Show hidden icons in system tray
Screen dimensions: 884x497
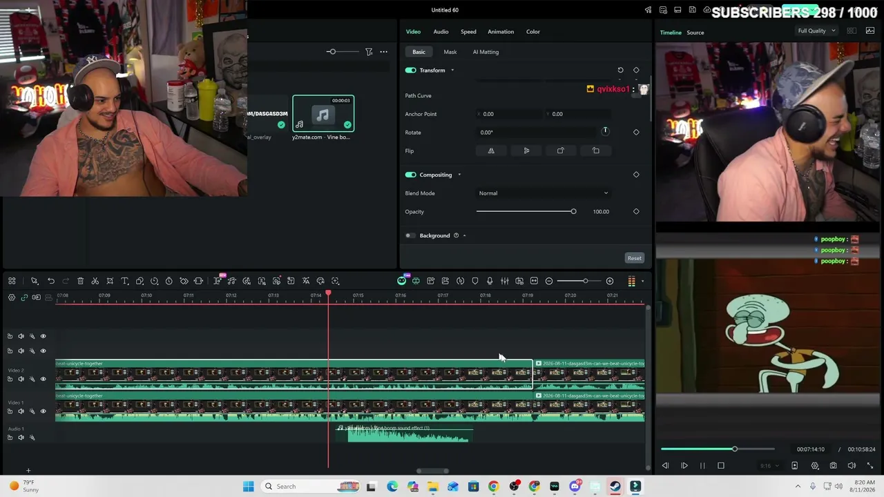click(798, 487)
